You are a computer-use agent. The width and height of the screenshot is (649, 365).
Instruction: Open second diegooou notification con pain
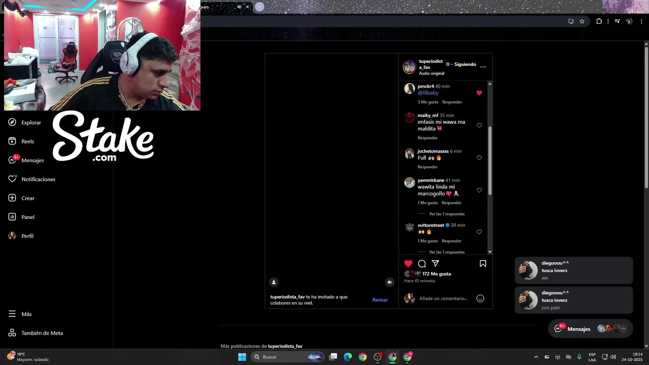pyautogui.click(x=574, y=300)
